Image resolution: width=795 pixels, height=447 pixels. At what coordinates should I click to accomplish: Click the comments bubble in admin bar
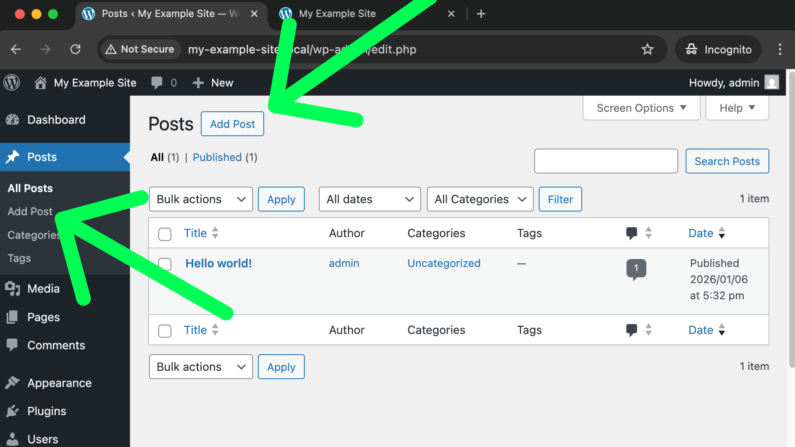coord(157,82)
